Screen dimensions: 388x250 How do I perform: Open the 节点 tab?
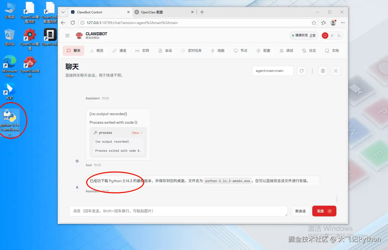click(241, 51)
